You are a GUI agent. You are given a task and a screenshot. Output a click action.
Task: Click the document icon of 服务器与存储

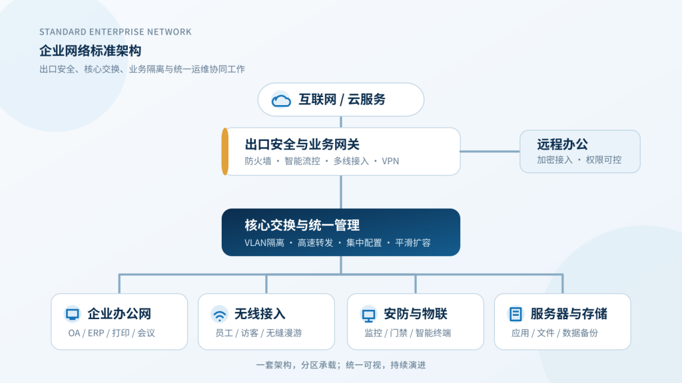[x=515, y=314]
